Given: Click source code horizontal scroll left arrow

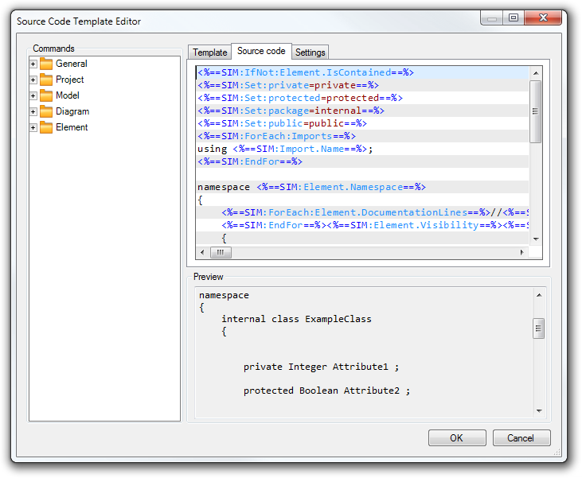Looking at the screenshot, I should pyautogui.click(x=202, y=253).
